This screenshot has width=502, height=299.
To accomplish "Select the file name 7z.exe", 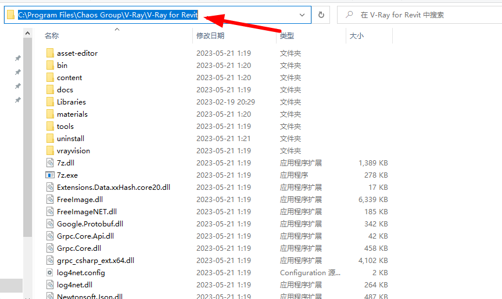I will click(67, 175).
